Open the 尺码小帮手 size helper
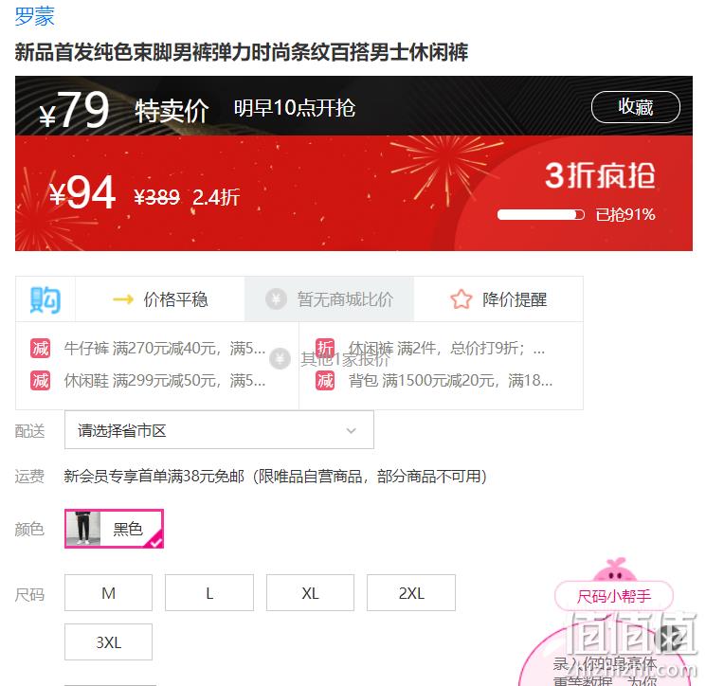The height and width of the screenshot is (686, 706). coord(614,596)
